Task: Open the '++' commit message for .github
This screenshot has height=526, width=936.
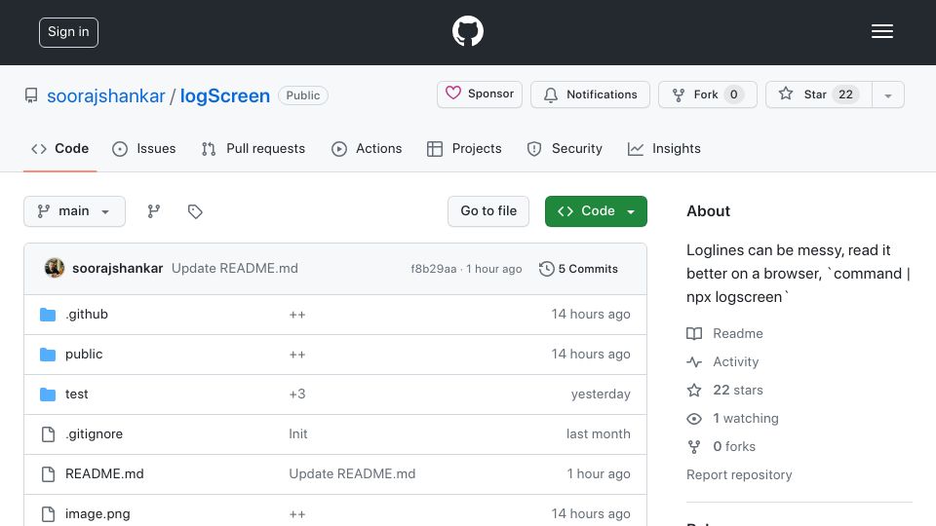Action: [x=297, y=315]
